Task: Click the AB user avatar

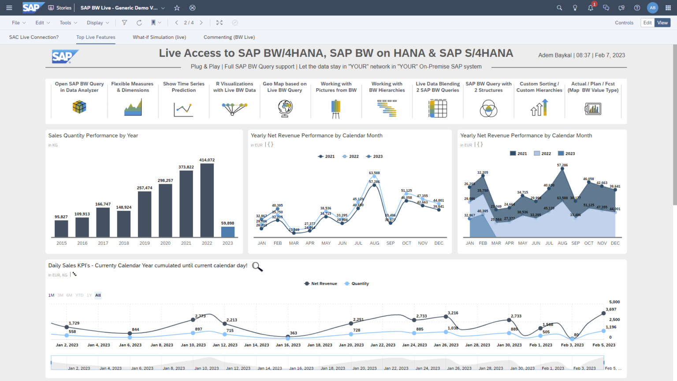Action: (x=653, y=7)
